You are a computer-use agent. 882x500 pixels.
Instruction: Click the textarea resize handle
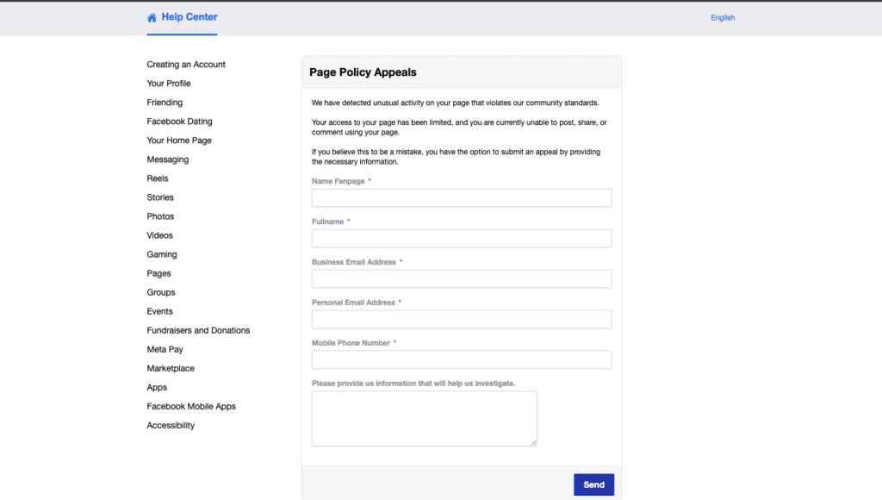(x=534, y=442)
